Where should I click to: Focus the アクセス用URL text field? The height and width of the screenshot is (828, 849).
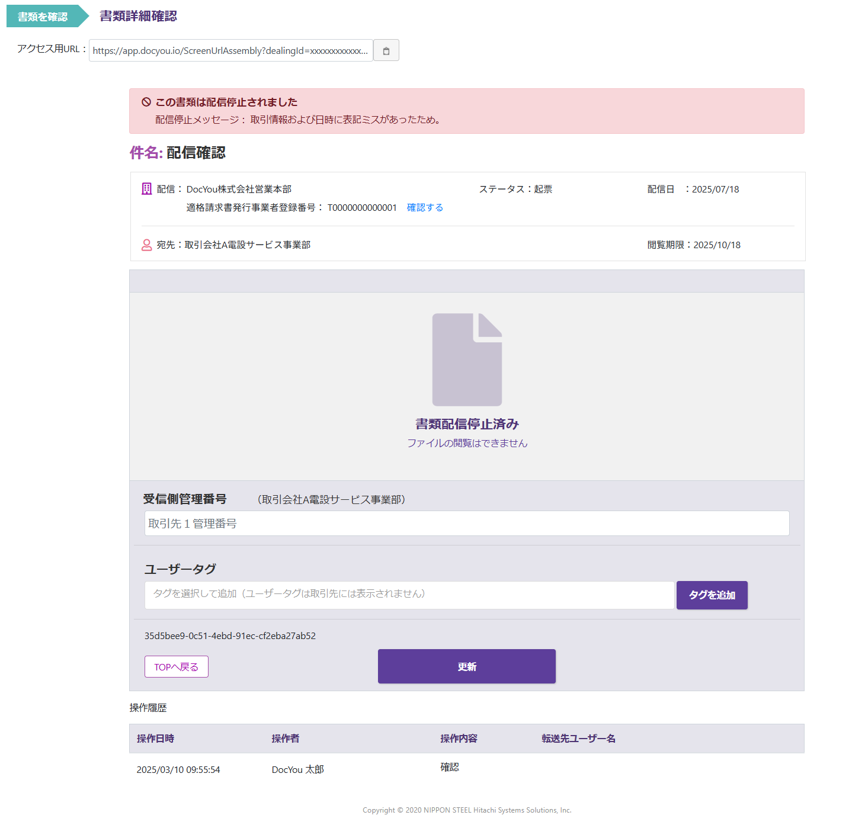coord(230,50)
